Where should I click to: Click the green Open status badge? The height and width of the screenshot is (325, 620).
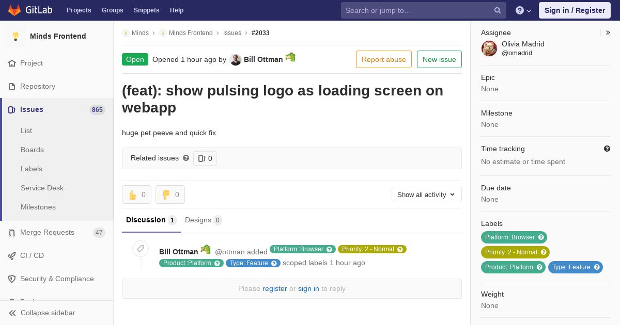(135, 59)
